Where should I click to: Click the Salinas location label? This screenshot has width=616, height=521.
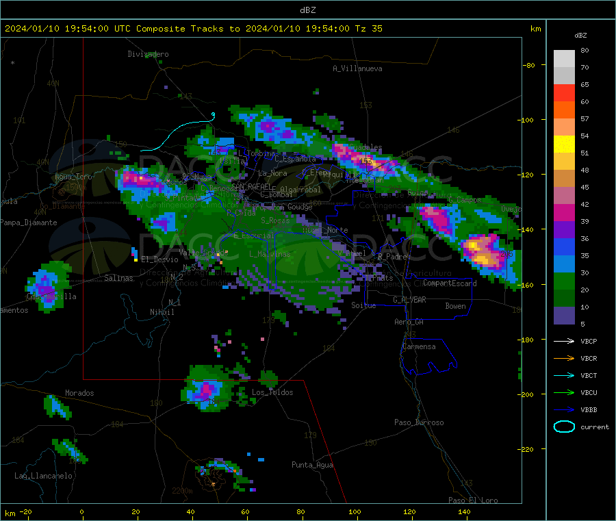point(118,278)
